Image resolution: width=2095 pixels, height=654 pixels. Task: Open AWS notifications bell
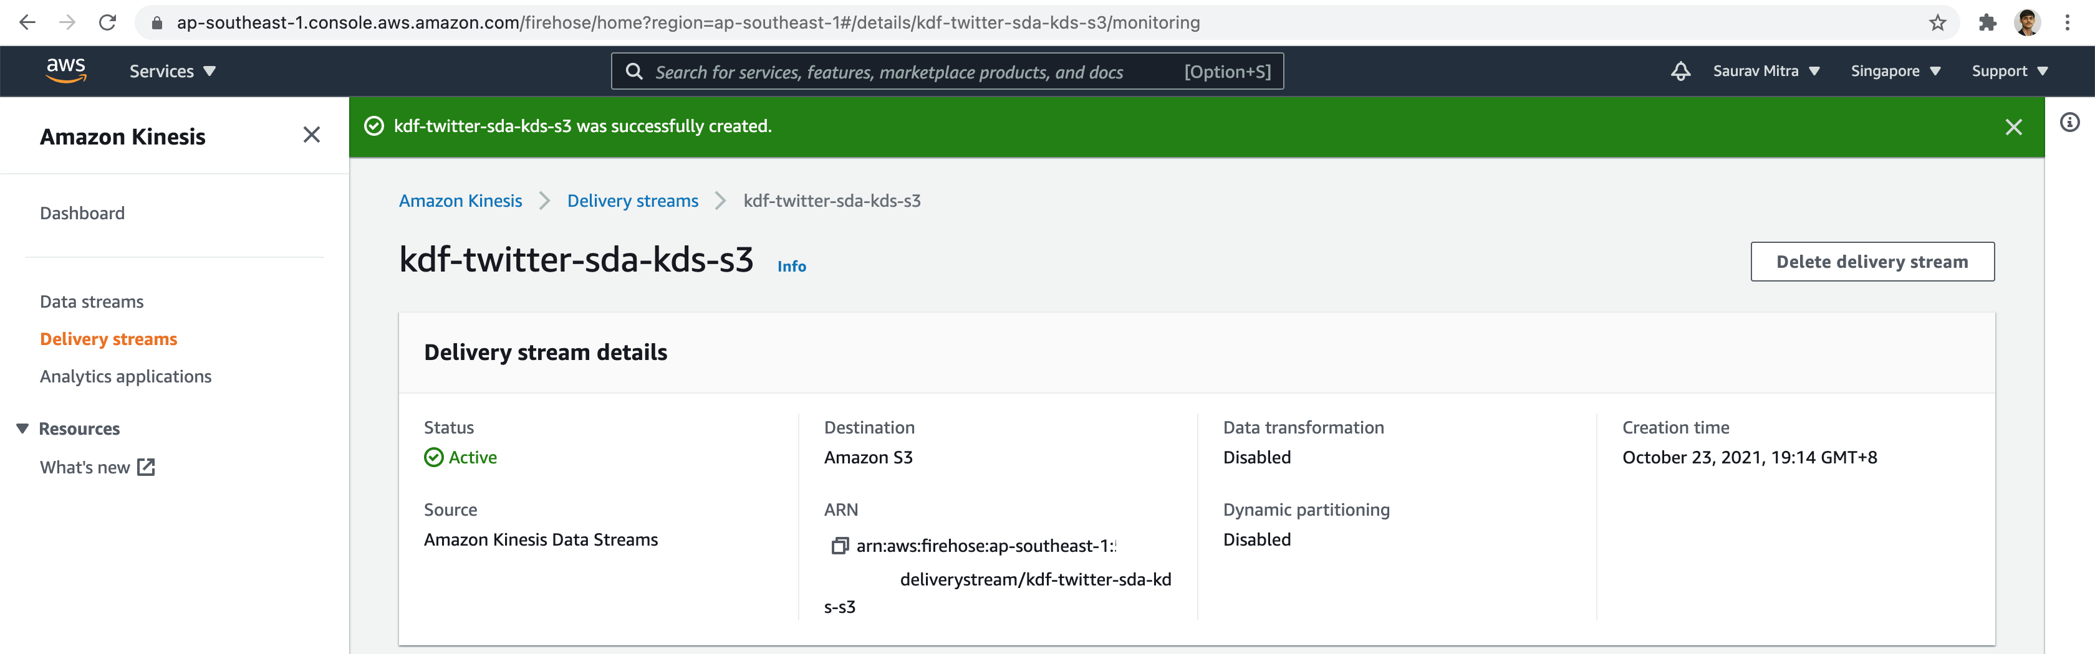[1680, 72]
